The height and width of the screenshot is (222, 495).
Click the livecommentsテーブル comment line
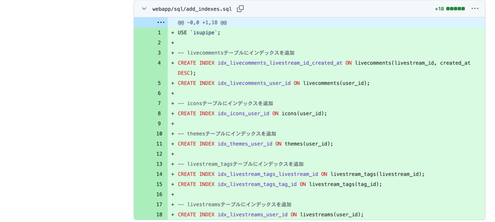(x=236, y=53)
